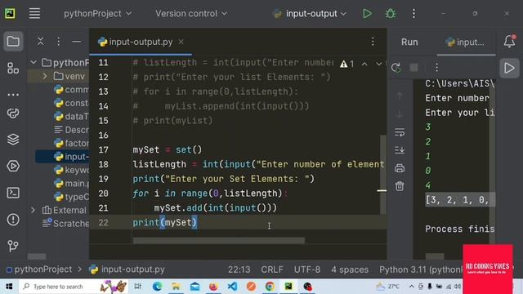Open the Python Console tool window
The height and width of the screenshot is (294, 523).
click(13, 114)
